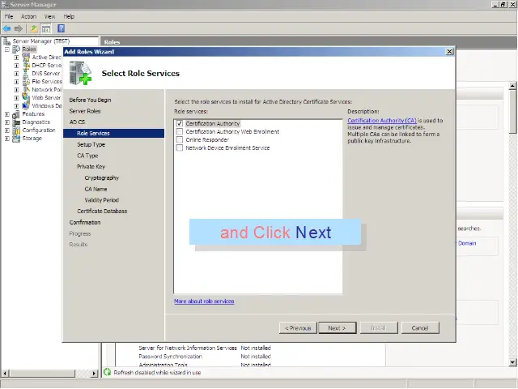
Task: Open the Action menu
Action: point(28,16)
